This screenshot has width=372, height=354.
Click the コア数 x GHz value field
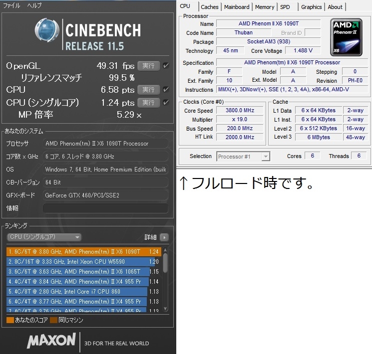click(105, 157)
